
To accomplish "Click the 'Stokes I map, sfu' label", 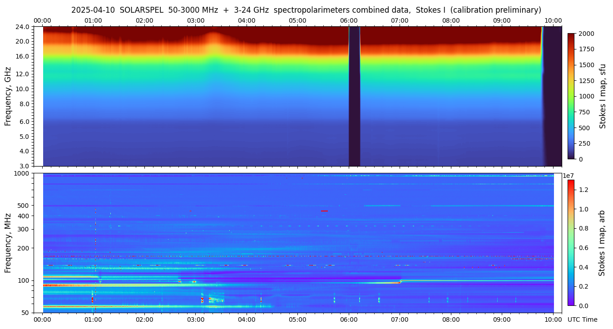I will click(x=603, y=96).
